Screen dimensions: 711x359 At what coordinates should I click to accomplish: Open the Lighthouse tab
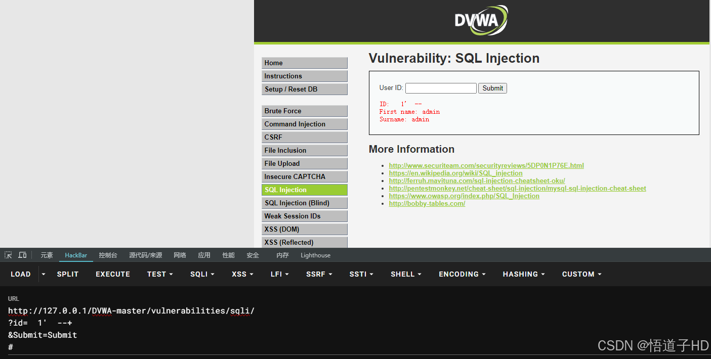pyautogui.click(x=315, y=255)
